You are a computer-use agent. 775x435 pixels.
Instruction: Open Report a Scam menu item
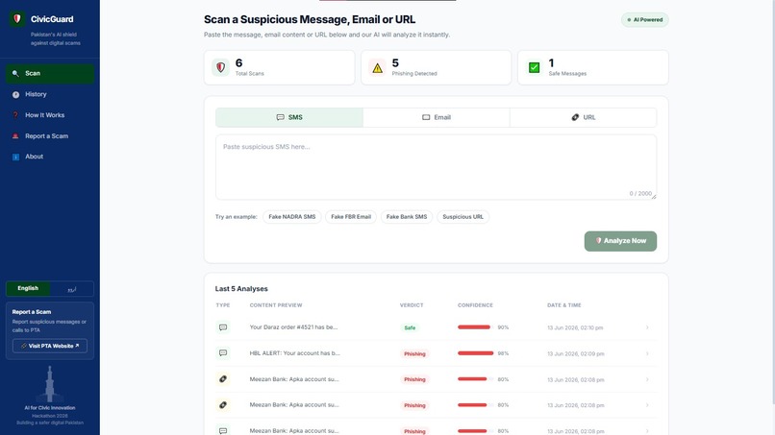pyautogui.click(x=50, y=135)
